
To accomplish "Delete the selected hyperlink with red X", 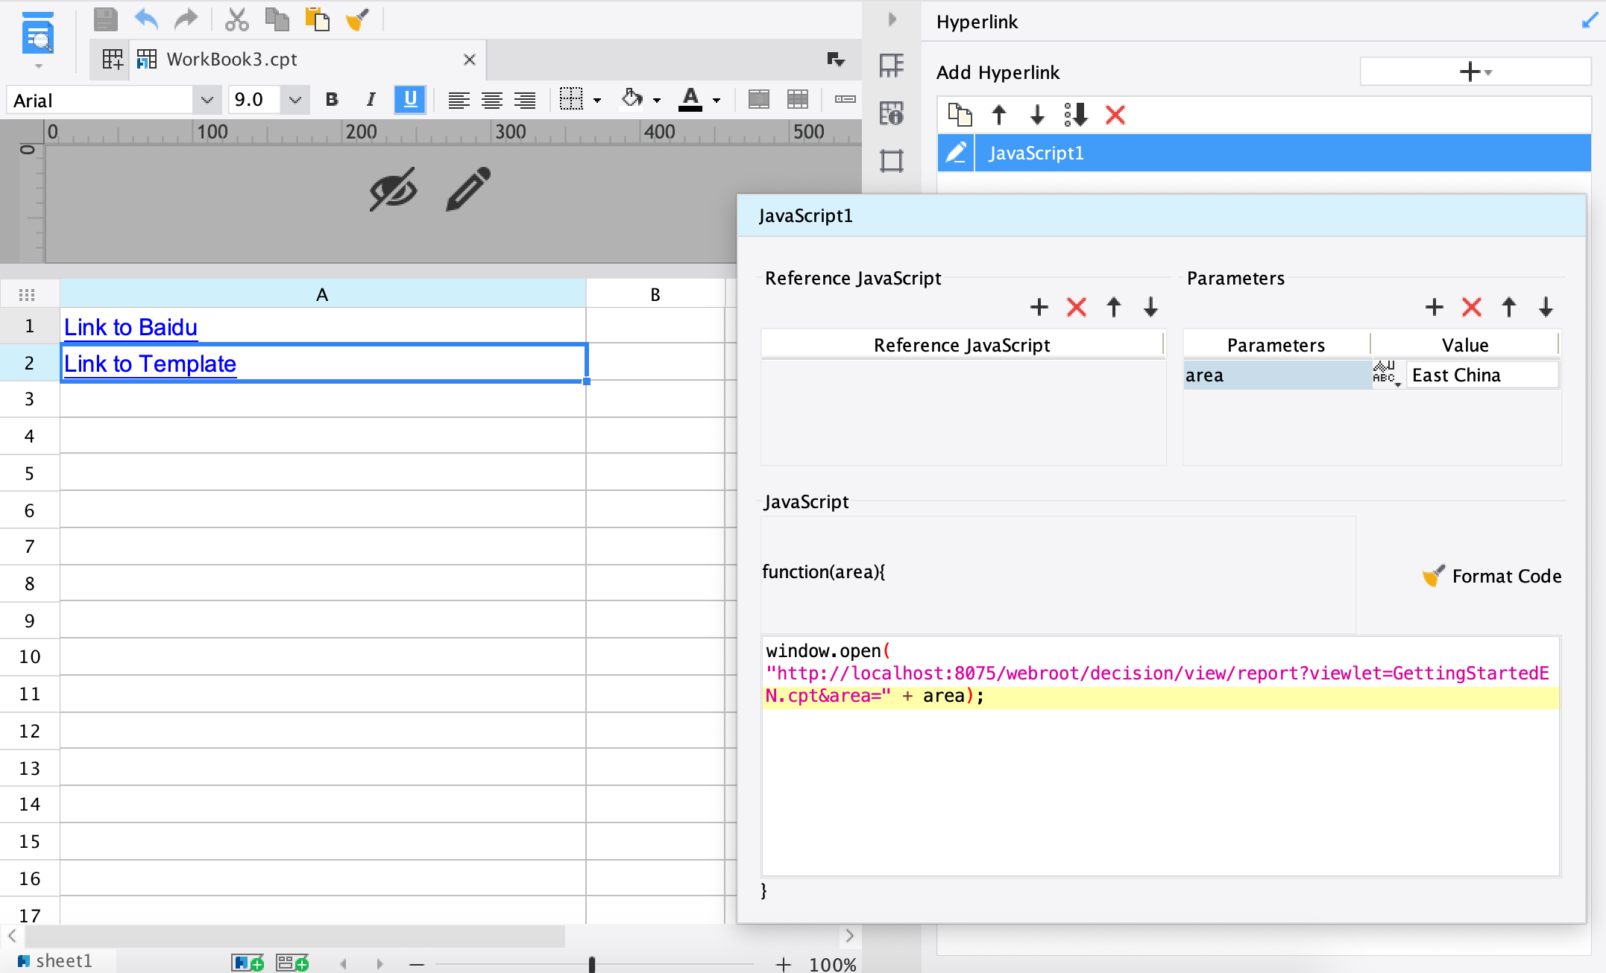I will (1115, 115).
